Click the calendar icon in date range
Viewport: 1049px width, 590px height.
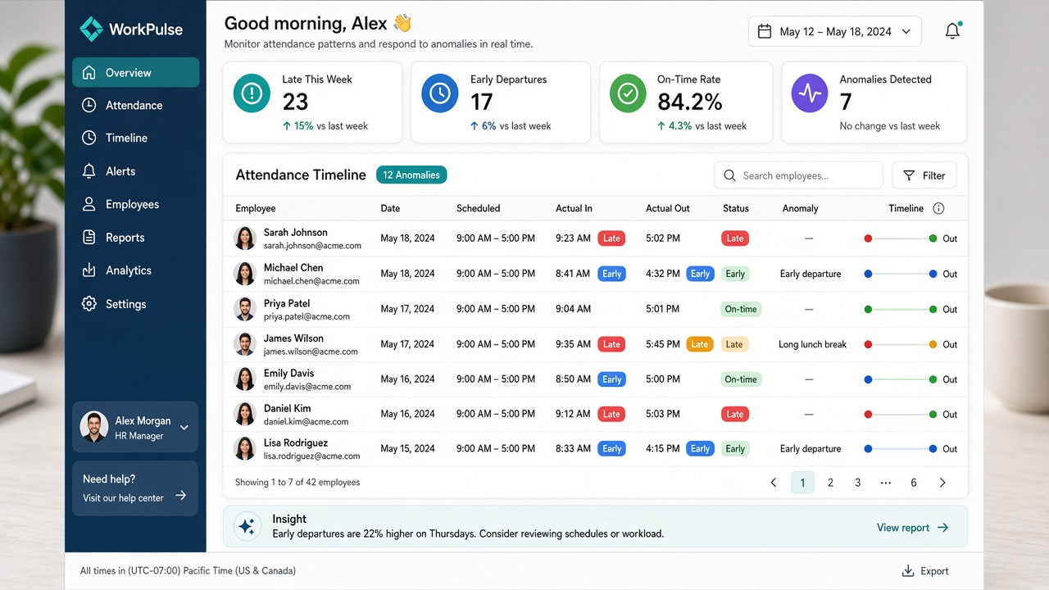(765, 31)
